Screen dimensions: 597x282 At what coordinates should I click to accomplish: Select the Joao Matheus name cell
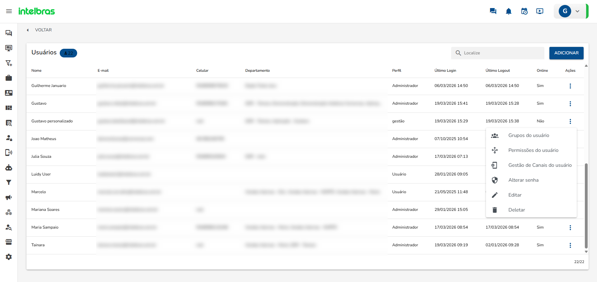[44, 139]
